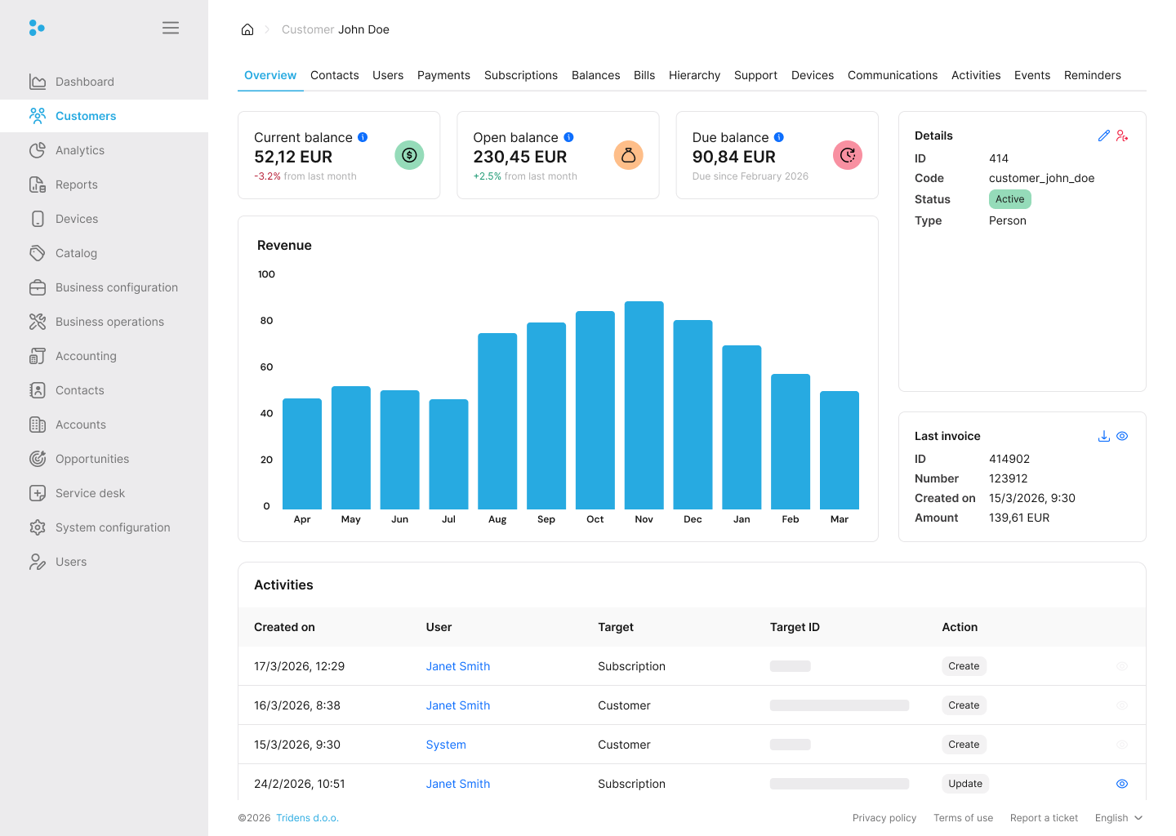This screenshot has height=836, width=1176.
Task: Show details of the Update Subscription activity
Action: [1121, 783]
